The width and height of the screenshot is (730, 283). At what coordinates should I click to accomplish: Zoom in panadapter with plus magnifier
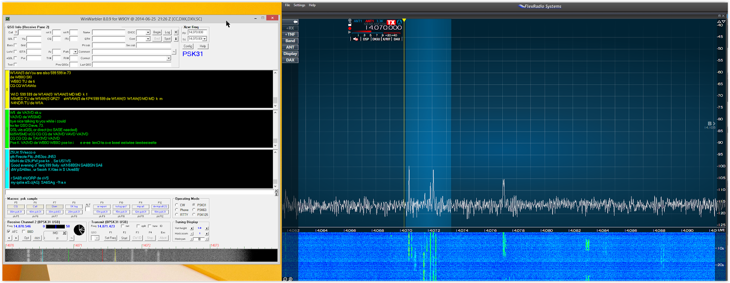click(x=290, y=279)
